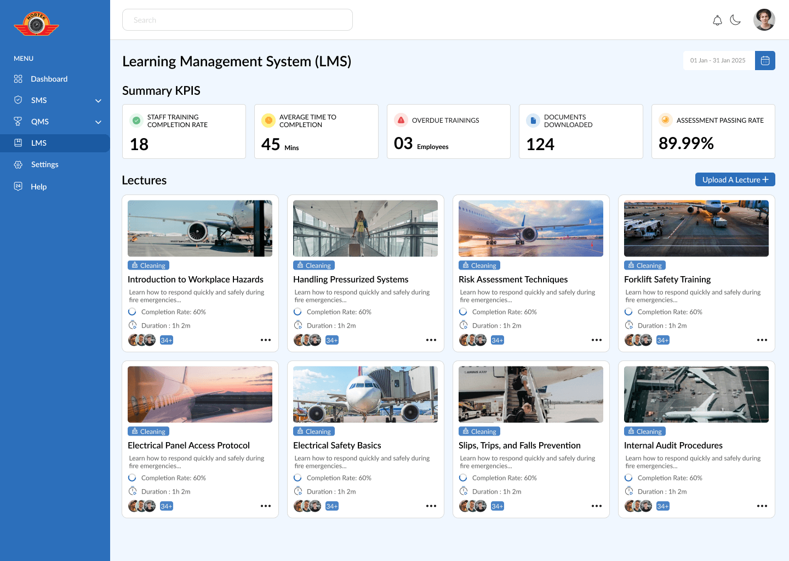Select LMS in the sidebar menu

pos(55,143)
